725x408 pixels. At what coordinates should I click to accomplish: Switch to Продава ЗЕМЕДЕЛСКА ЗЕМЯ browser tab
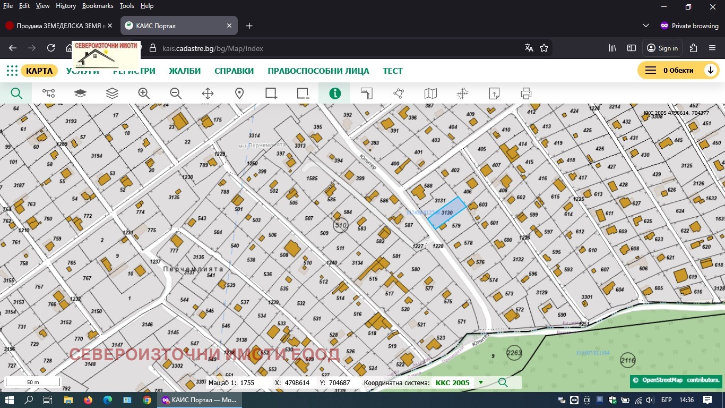pos(57,25)
